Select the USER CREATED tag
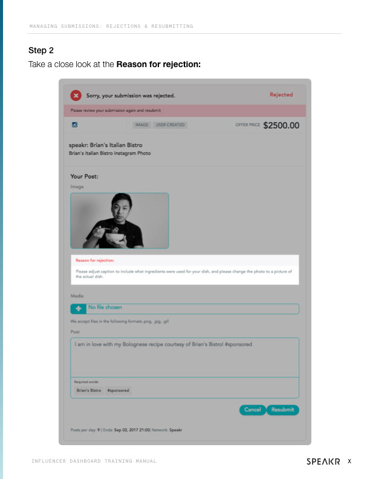Screen dimensions: 370x479 170,125
